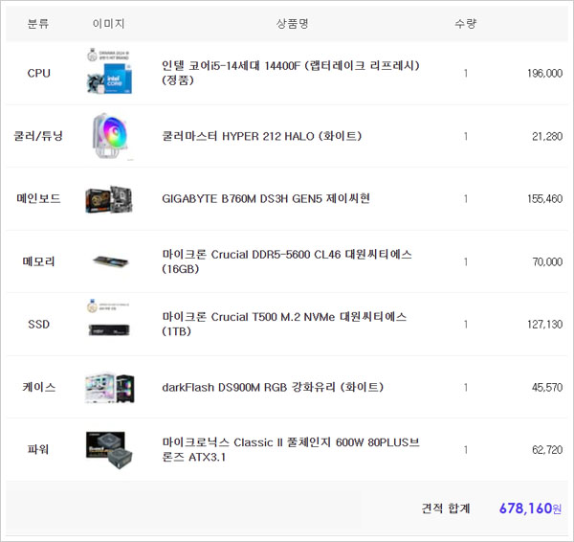
Task: Click the Cooler Master HYPER 212 HALO cooler thumbnail
Action: click(x=110, y=136)
